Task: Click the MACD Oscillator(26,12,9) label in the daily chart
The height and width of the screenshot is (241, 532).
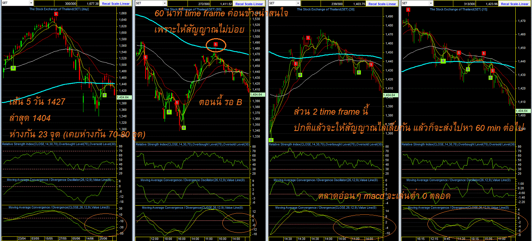Action: (x=59, y=180)
